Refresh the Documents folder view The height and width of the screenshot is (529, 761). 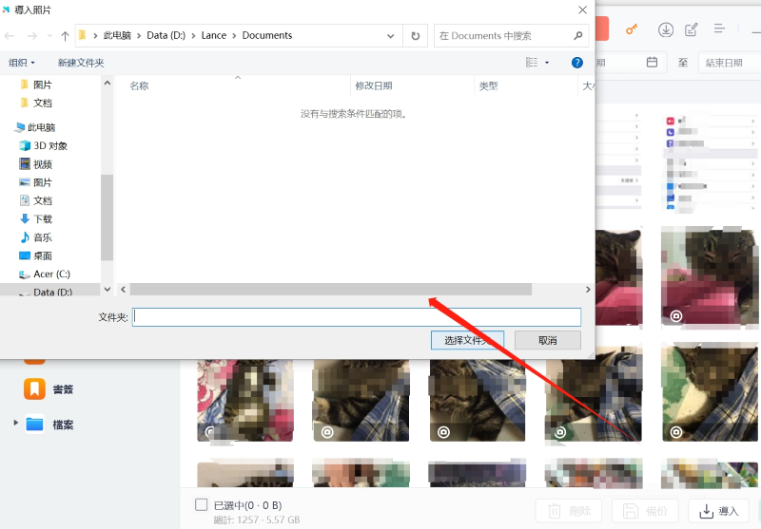416,36
